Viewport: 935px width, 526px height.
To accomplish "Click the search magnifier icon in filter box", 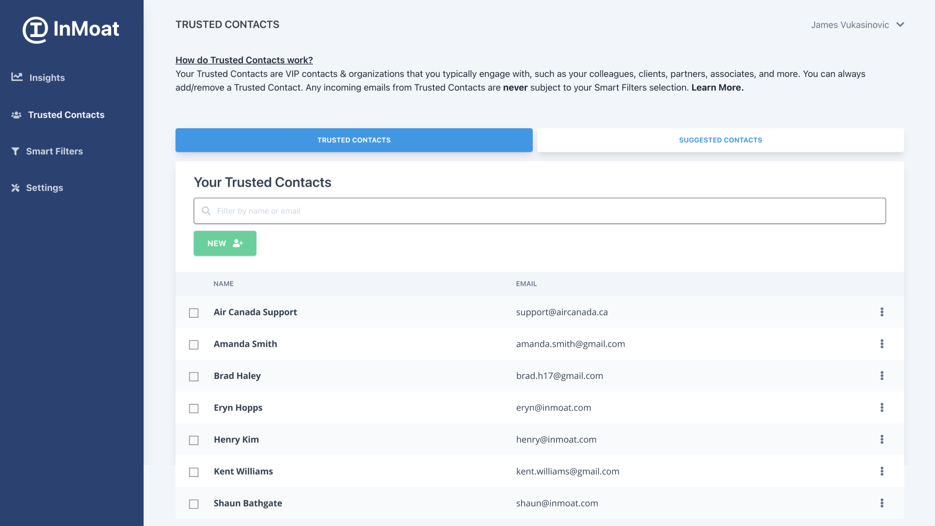I will pyautogui.click(x=206, y=211).
